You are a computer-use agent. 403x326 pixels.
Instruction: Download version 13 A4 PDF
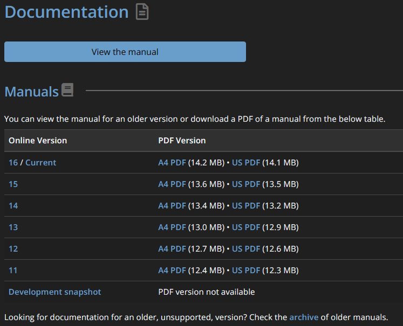point(172,227)
